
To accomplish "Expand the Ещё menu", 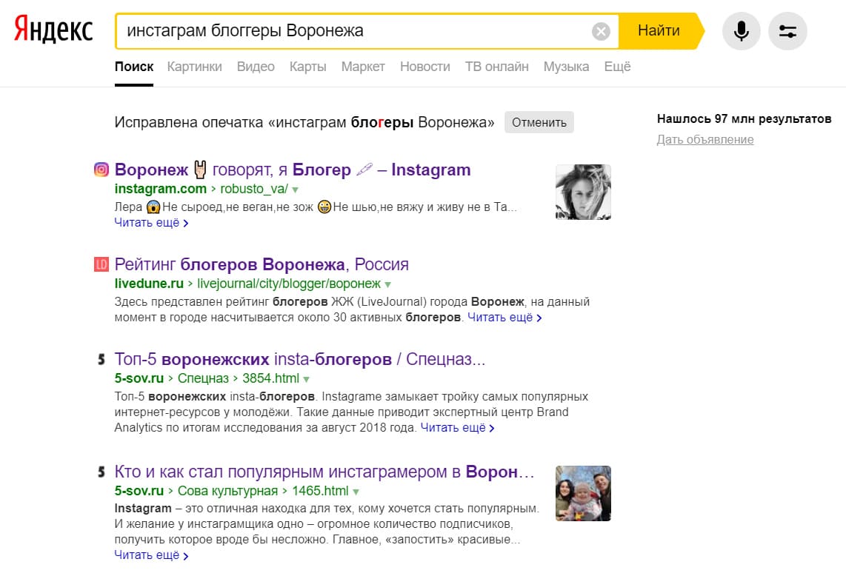I will point(617,67).
